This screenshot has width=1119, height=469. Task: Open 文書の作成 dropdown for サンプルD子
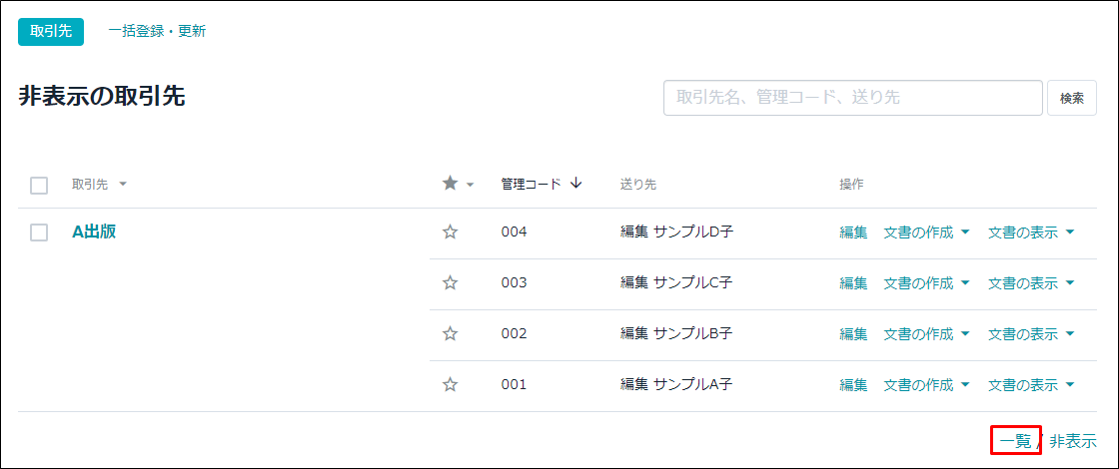(x=926, y=233)
